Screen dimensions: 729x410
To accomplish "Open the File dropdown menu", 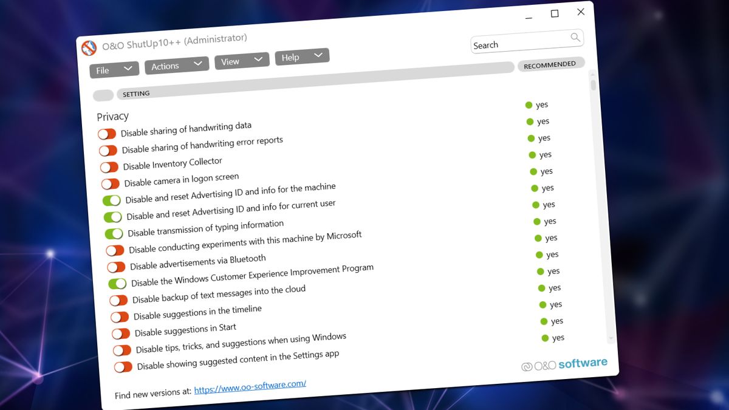I will click(x=114, y=70).
